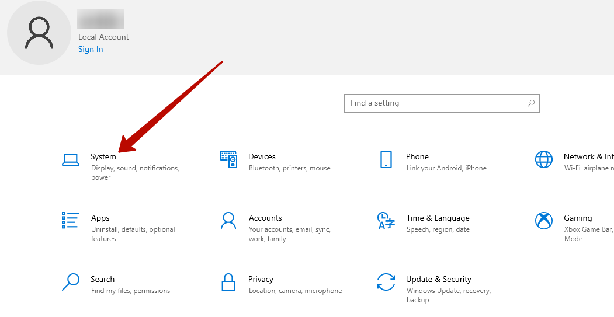Open the Update & Security arrows icon

(x=386, y=282)
